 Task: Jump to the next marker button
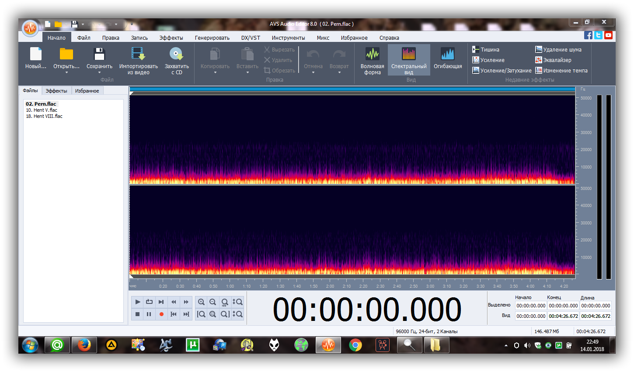point(186,314)
